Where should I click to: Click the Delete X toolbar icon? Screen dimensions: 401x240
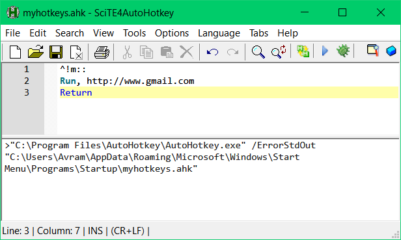tap(187, 52)
